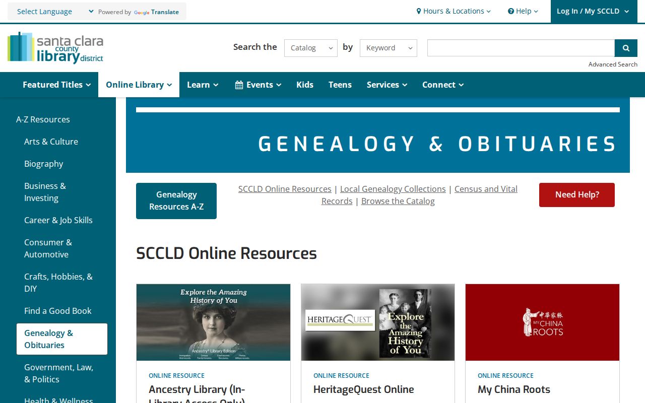Open the Services menu
The width and height of the screenshot is (645, 403).
point(387,85)
